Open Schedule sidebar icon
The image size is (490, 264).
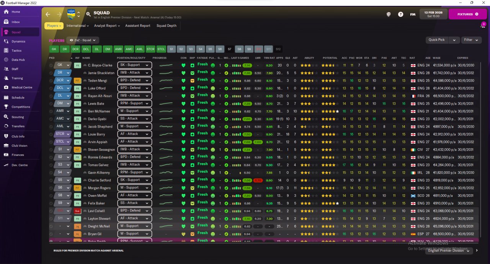tap(6, 98)
